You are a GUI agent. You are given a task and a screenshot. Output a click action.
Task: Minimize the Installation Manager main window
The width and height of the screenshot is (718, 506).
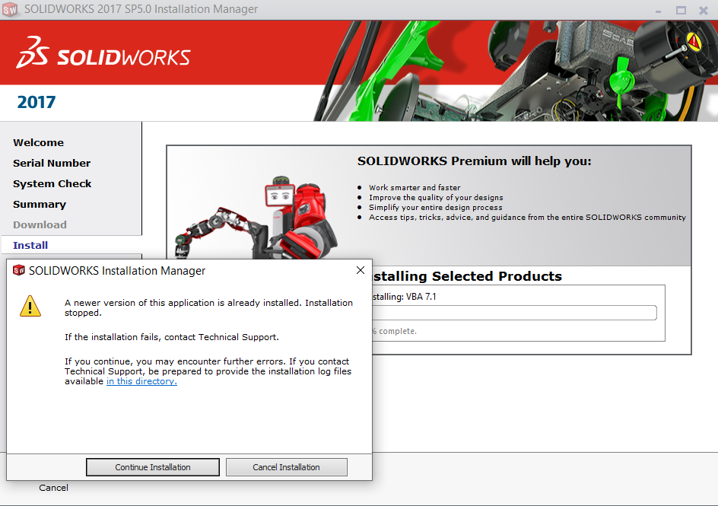658,10
